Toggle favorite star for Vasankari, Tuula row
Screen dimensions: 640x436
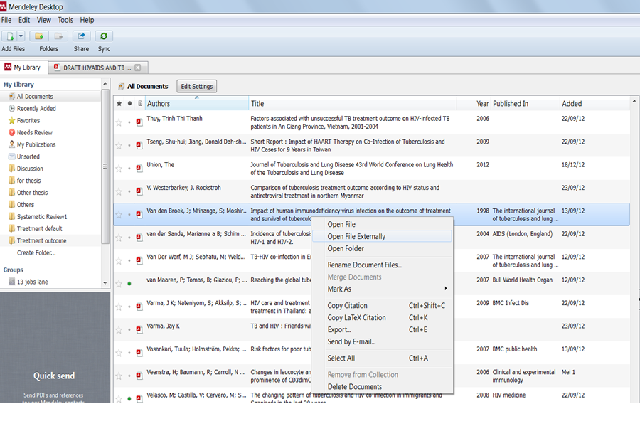(119, 353)
